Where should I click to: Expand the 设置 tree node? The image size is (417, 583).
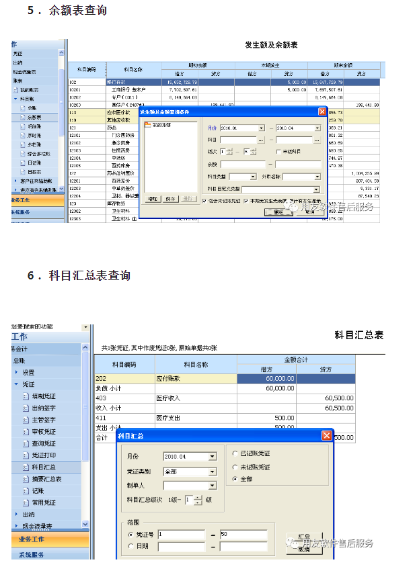point(16,372)
